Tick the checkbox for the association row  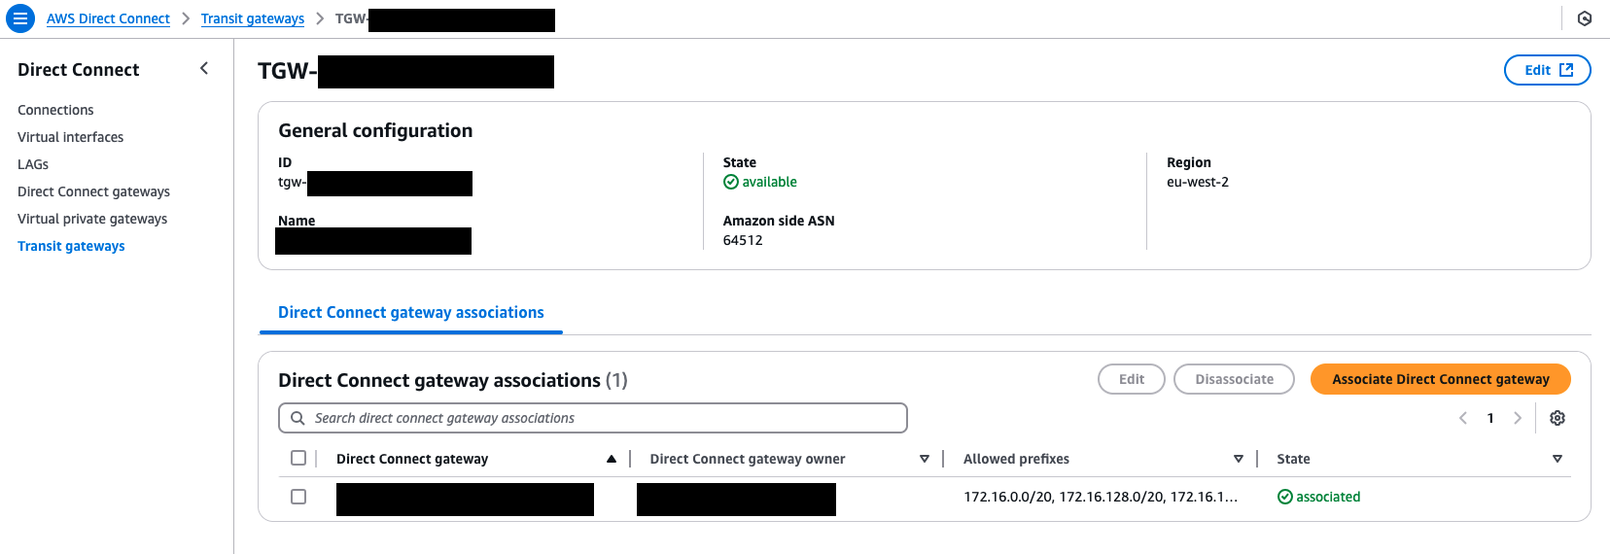pyautogui.click(x=298, y=497)
